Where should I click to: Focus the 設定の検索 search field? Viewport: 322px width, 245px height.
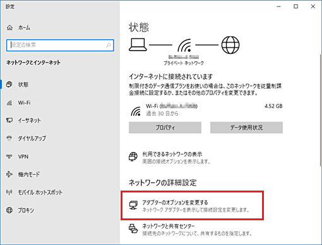[x=60, y=45]
